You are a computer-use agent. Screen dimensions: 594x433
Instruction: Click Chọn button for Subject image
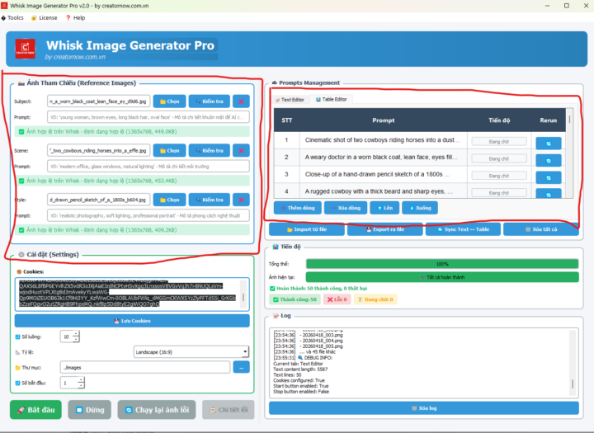pos(169,101)
